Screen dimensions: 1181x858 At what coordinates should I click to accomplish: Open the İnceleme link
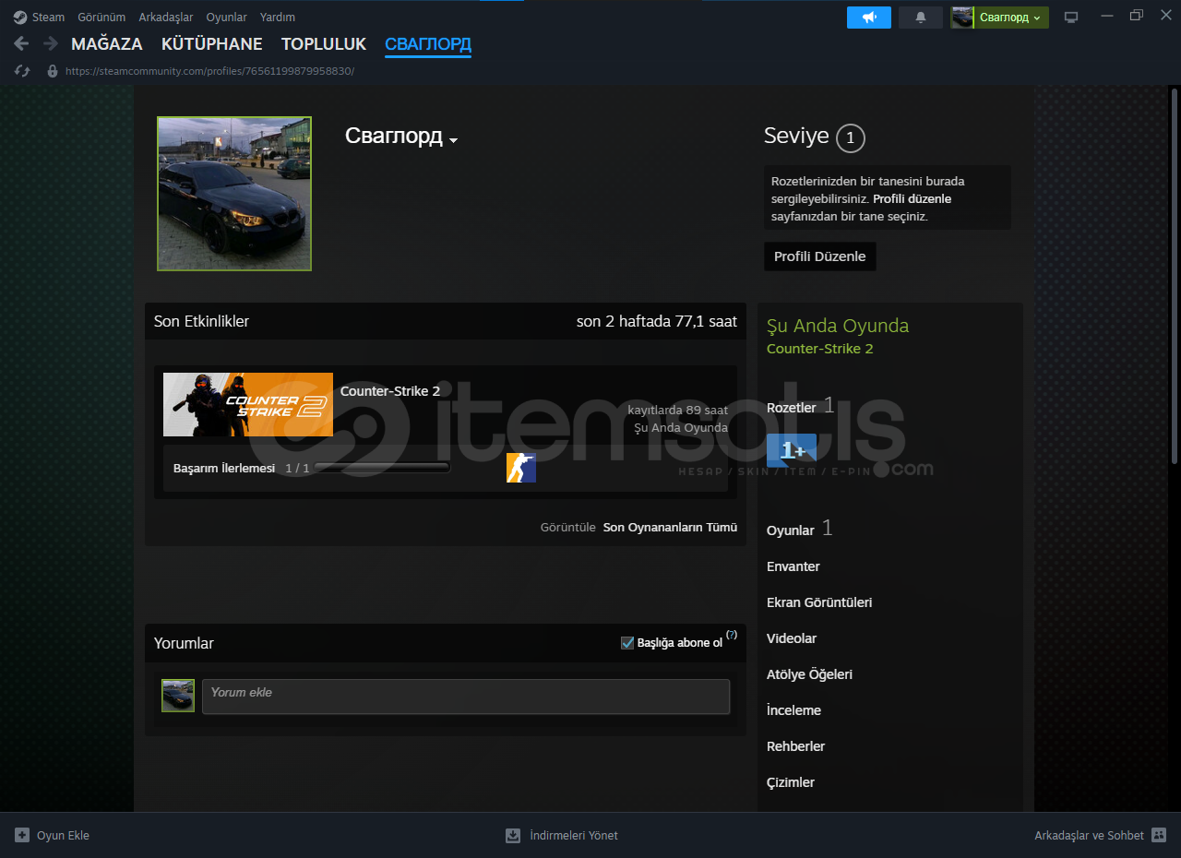click(793, 710)
